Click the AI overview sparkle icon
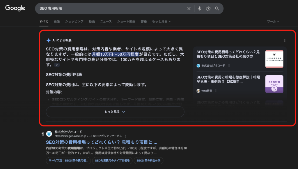298x169 pixels. tap(49, 40)
